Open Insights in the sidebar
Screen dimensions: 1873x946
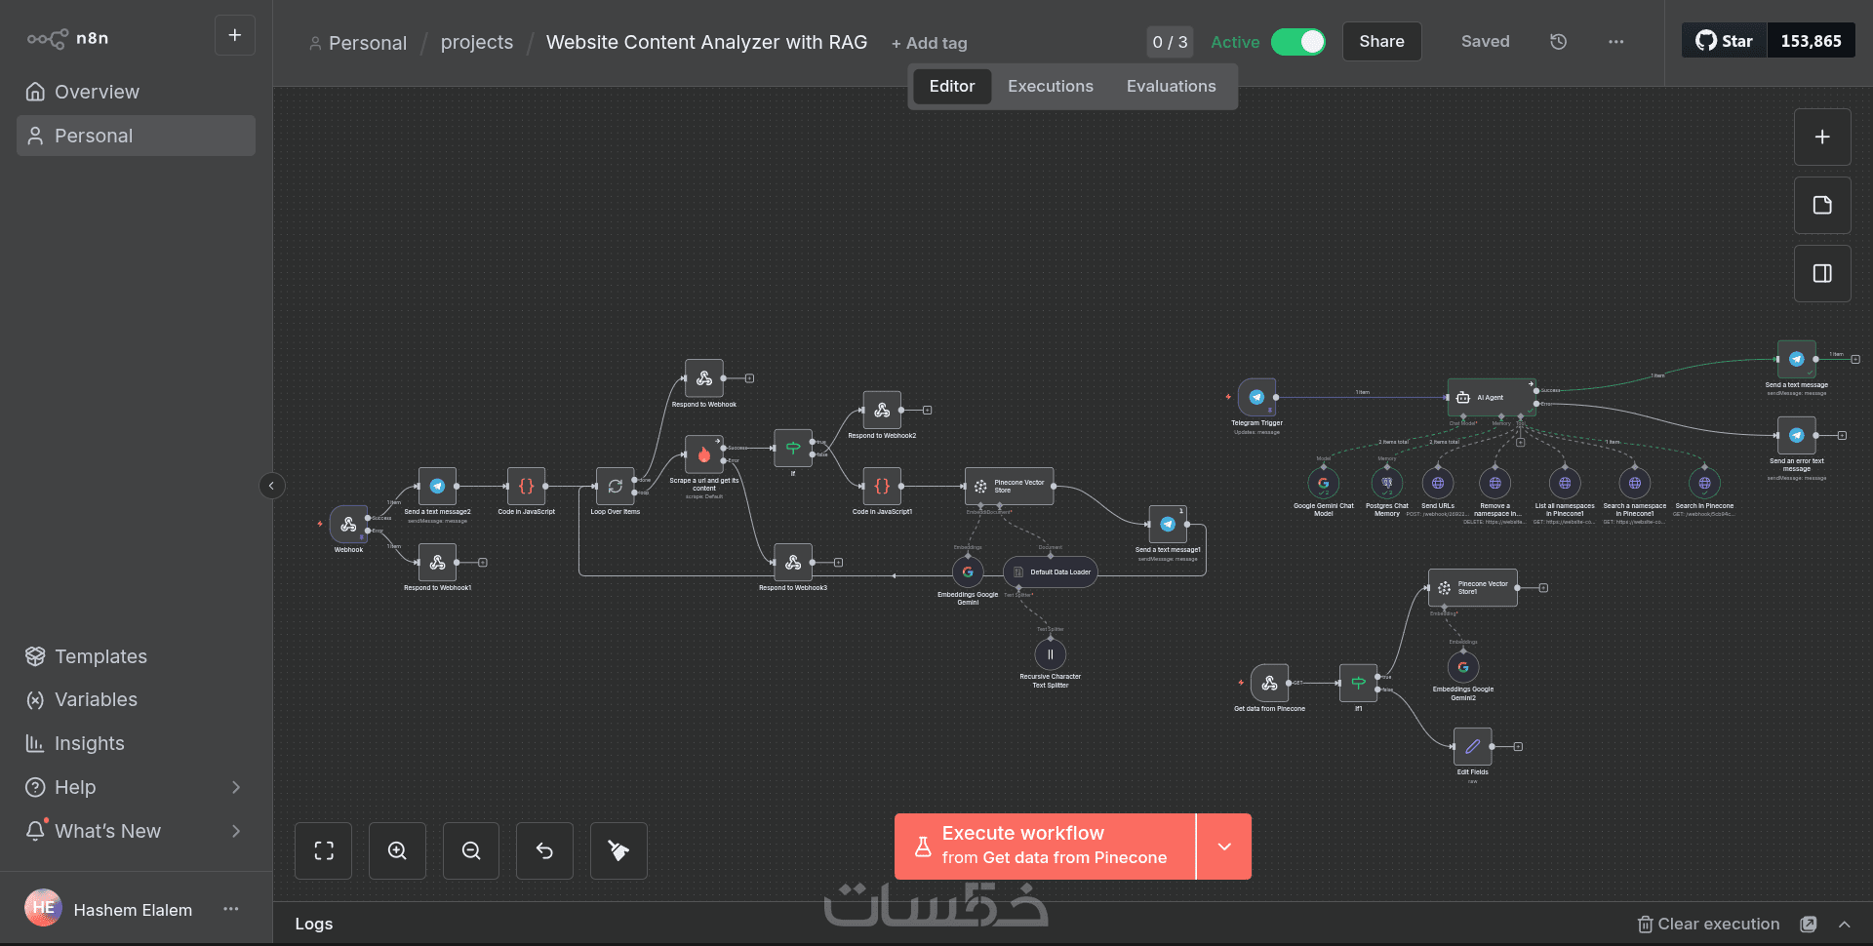pyautogui.click(x=136, y=743)
